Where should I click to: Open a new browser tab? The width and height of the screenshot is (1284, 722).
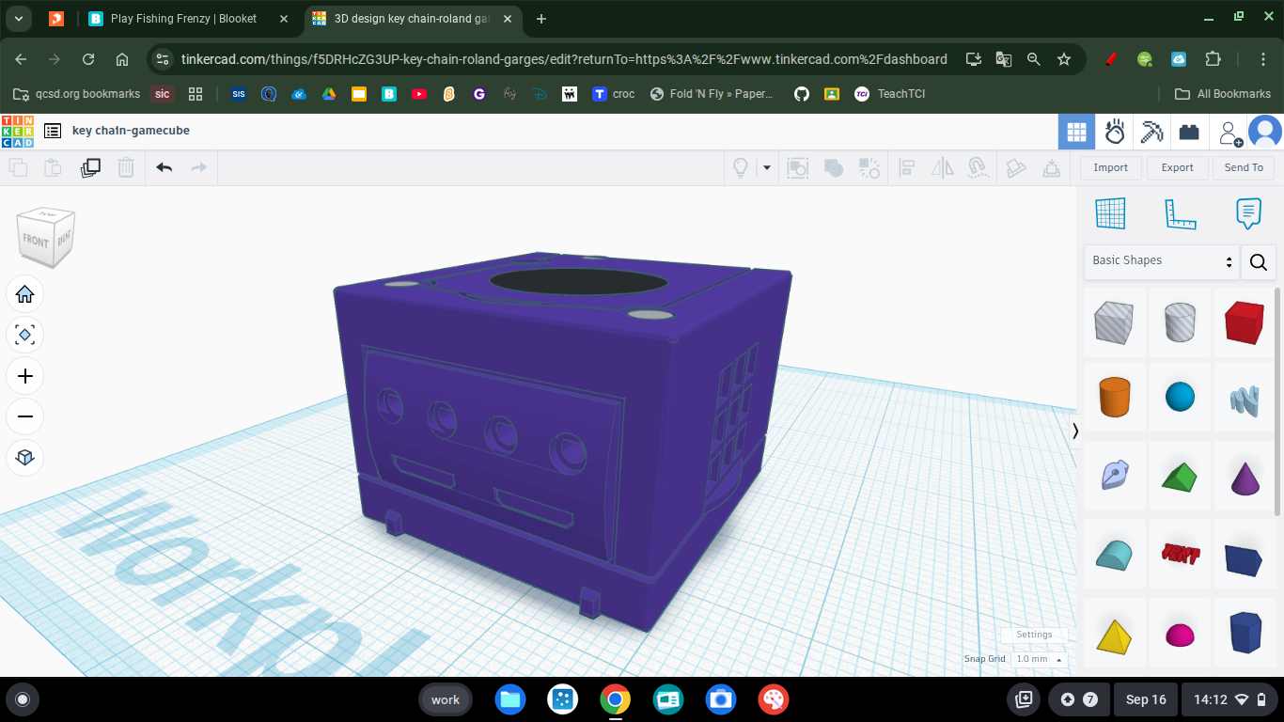540,19
